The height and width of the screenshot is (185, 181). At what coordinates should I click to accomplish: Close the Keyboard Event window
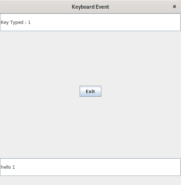pos(174,7)
